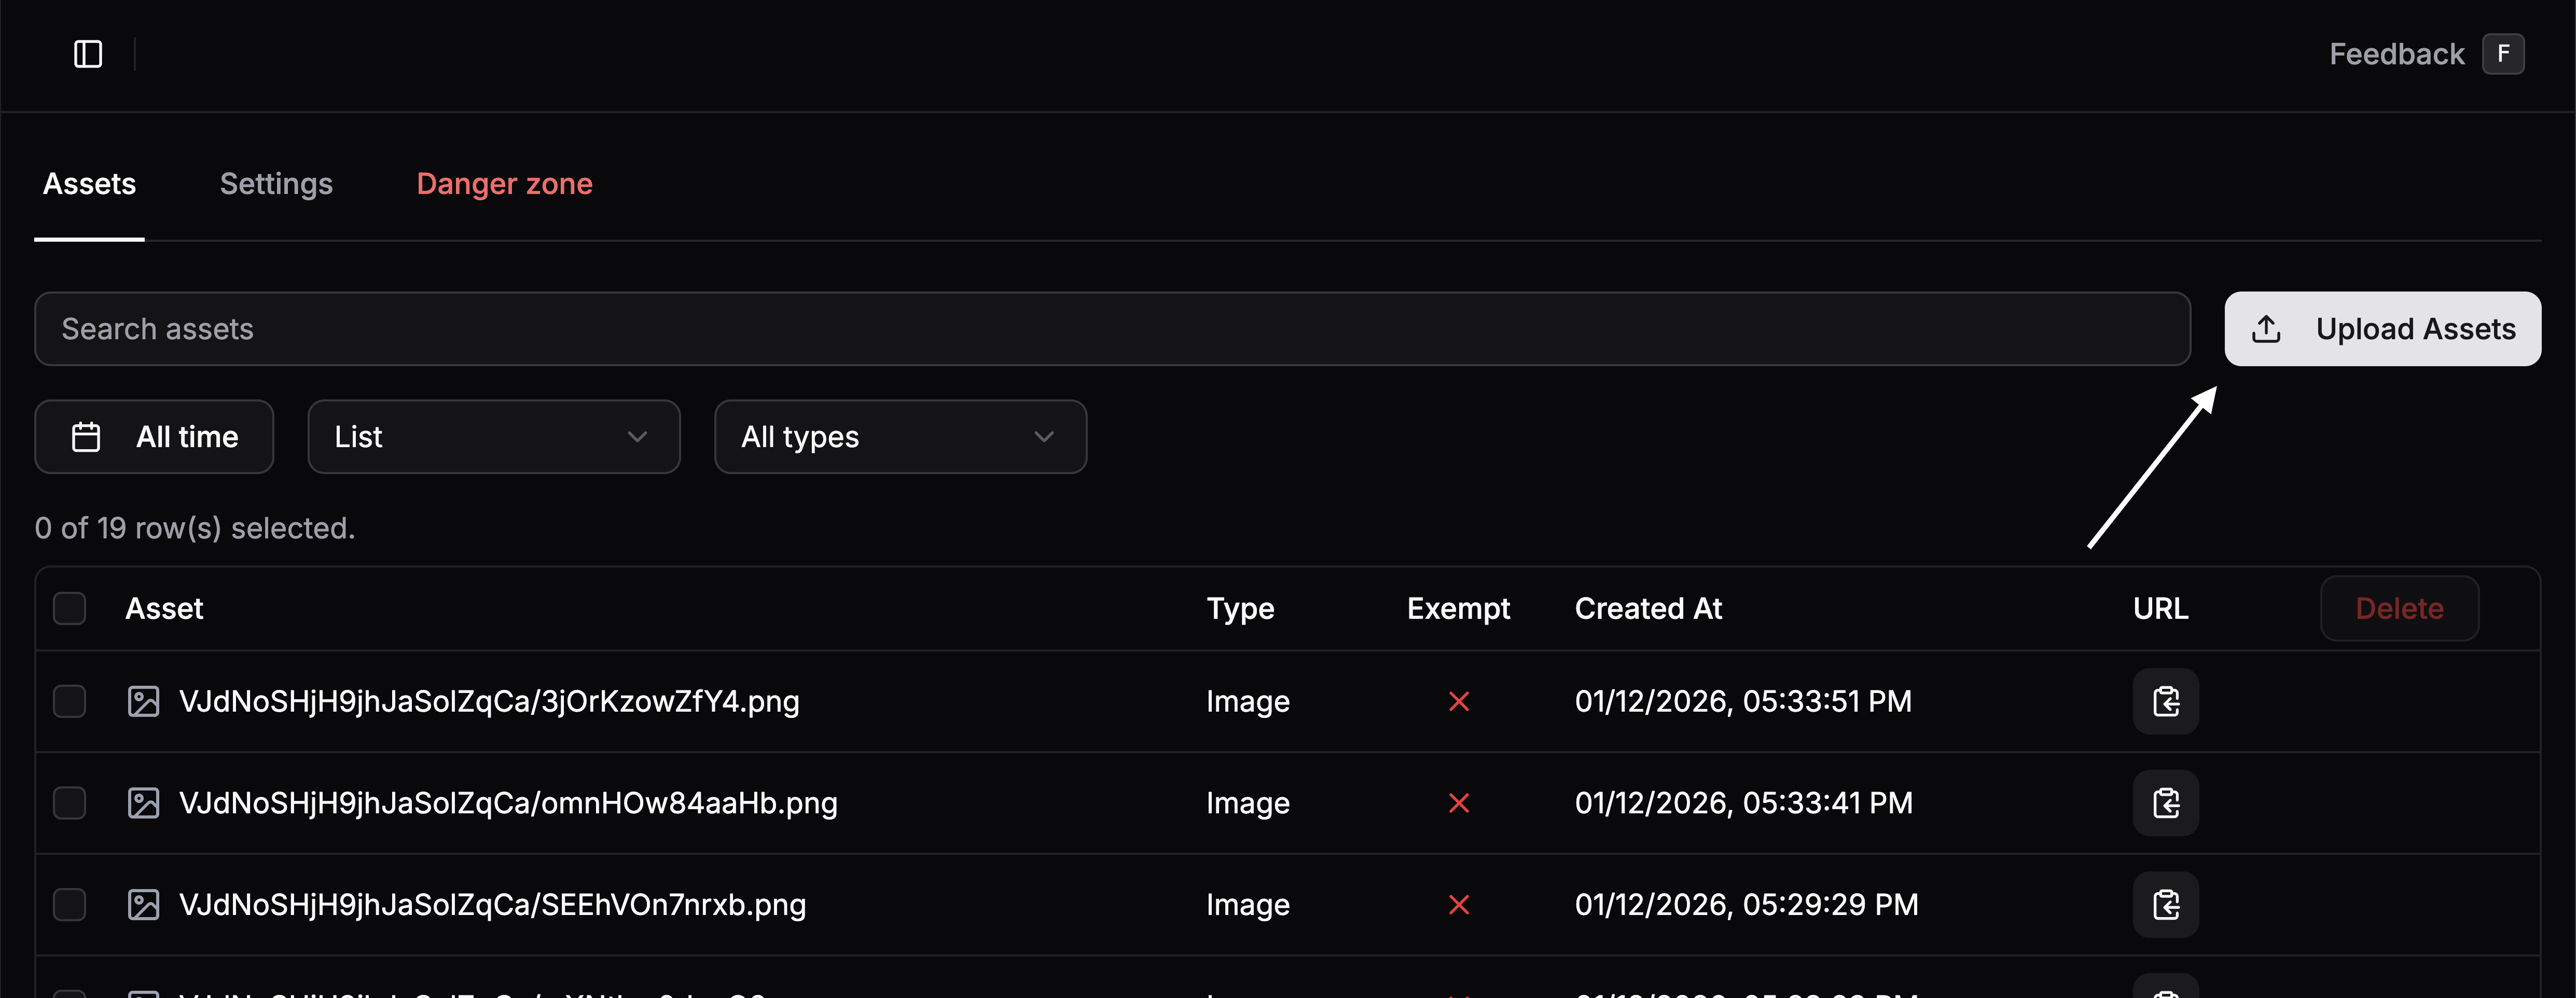Switch to the Settings tab
Image resolution: width=2576 pixels, height=998 pixels.
click(x=276, y=183)
